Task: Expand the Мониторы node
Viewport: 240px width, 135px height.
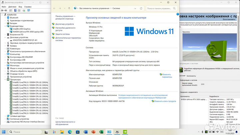Action: click(x=5, y=66)
